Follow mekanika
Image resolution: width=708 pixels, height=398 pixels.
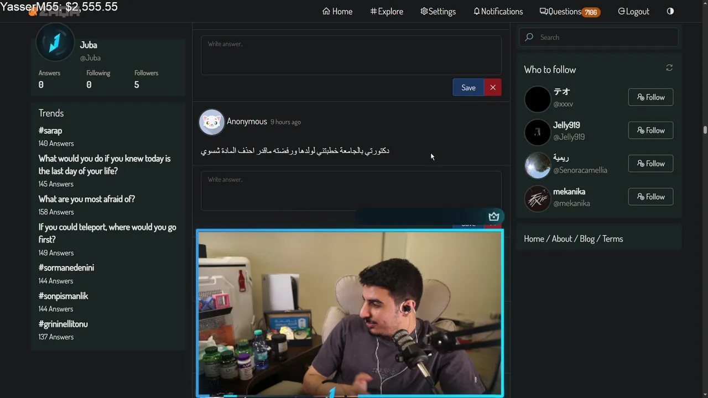pyautogui.click(x=650, y=197)
